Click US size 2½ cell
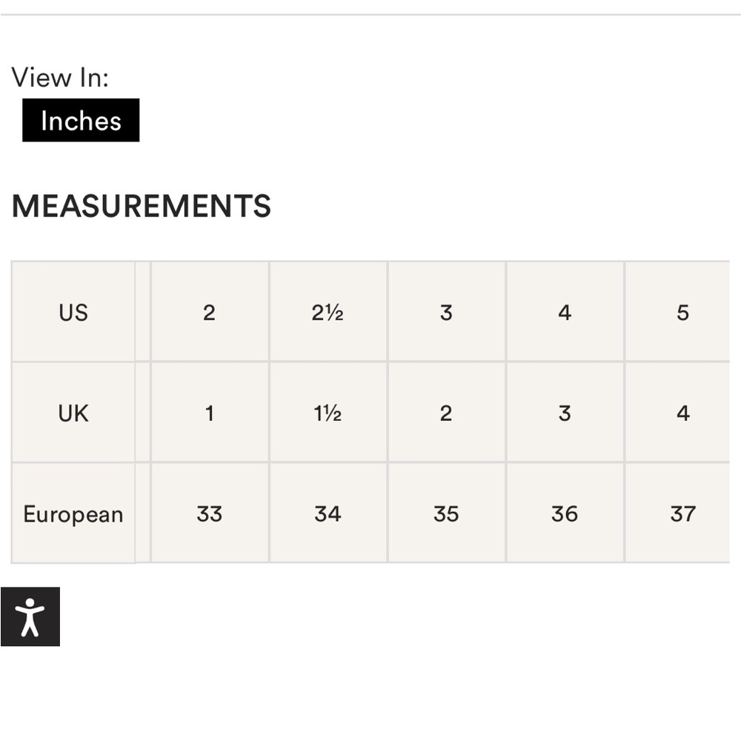The width and height of the screenshot is (741, 741). (328, 312)
